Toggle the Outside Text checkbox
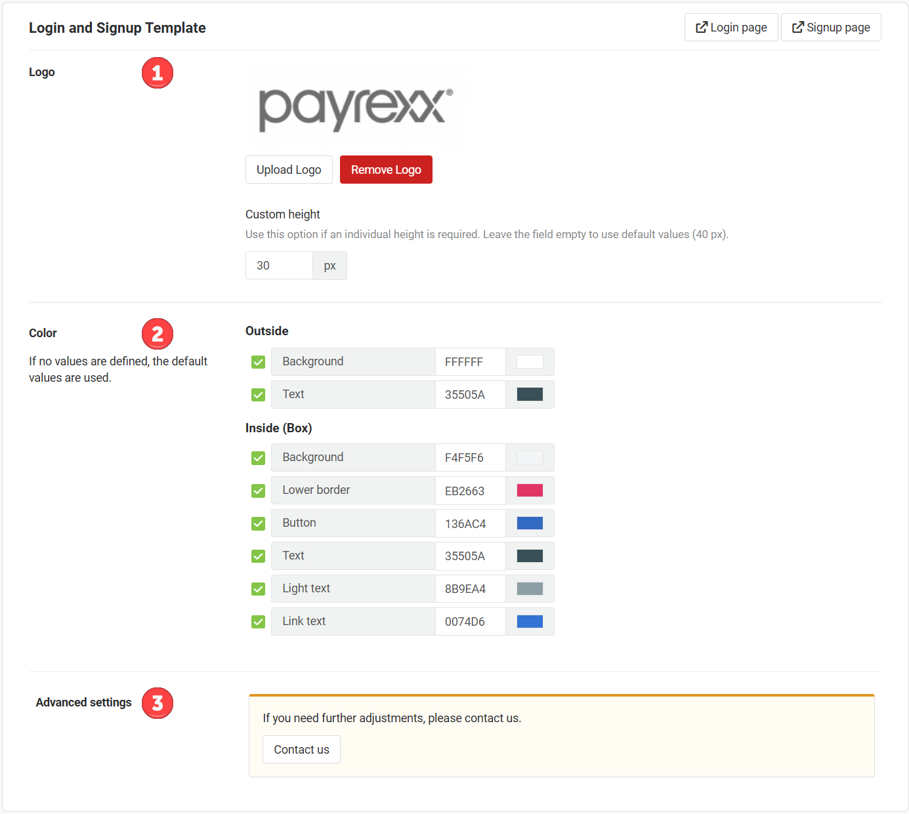This screenshot has width=909, height=814. click(258, 395)
